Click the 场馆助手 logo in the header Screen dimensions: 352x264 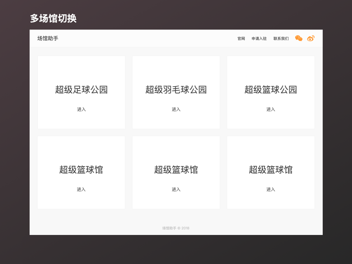tap(48, 38)
